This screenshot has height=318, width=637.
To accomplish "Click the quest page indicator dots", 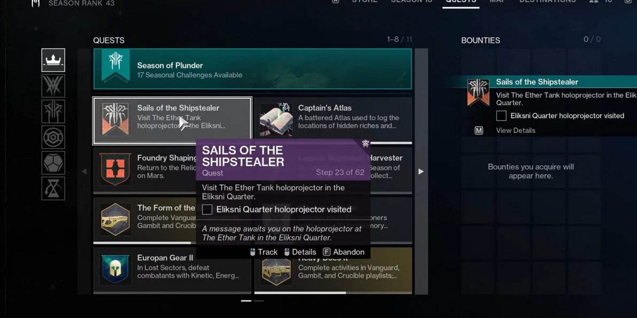I will [252, 301].
